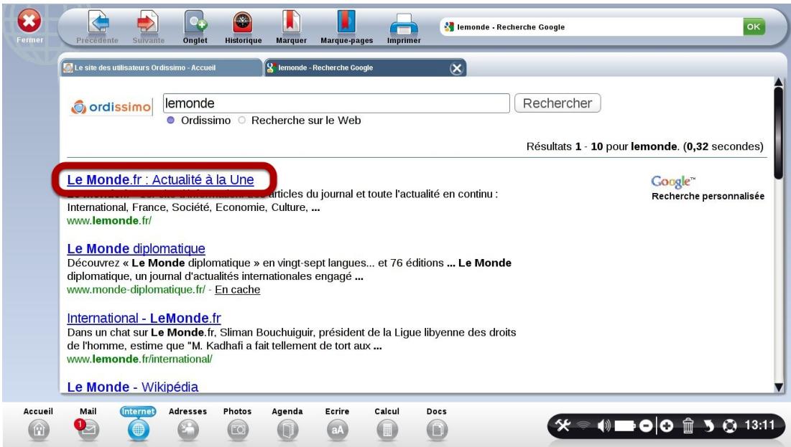Open the Ecrire writing app

tap(337, 423)
